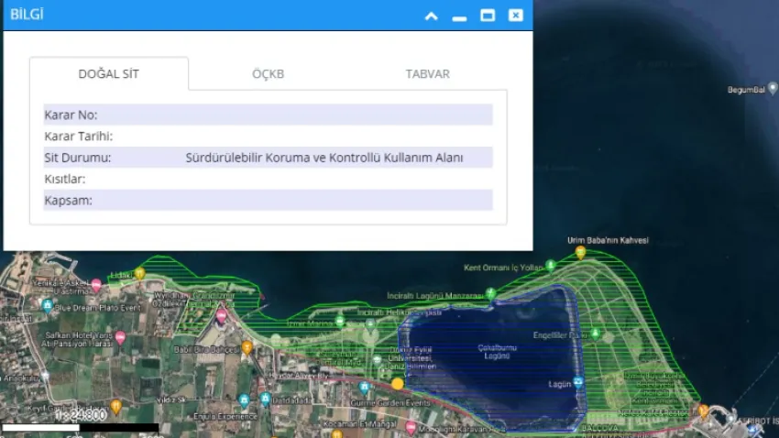Viewport: 779px width, 438px height.
Task: Minimize the BİLGİ window
Action: pyautogui.click(x=459, y=16)
